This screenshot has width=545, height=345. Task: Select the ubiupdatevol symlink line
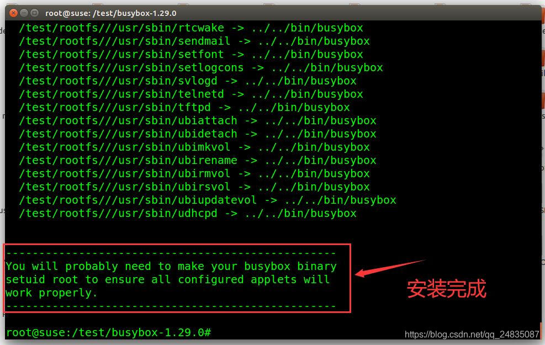208,200
